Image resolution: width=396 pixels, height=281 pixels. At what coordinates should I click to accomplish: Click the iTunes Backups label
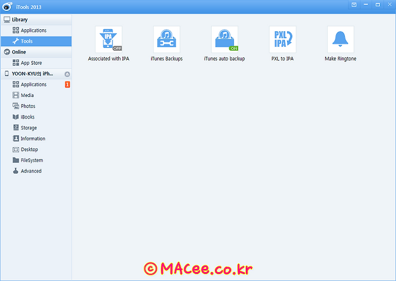coord(167,58)
